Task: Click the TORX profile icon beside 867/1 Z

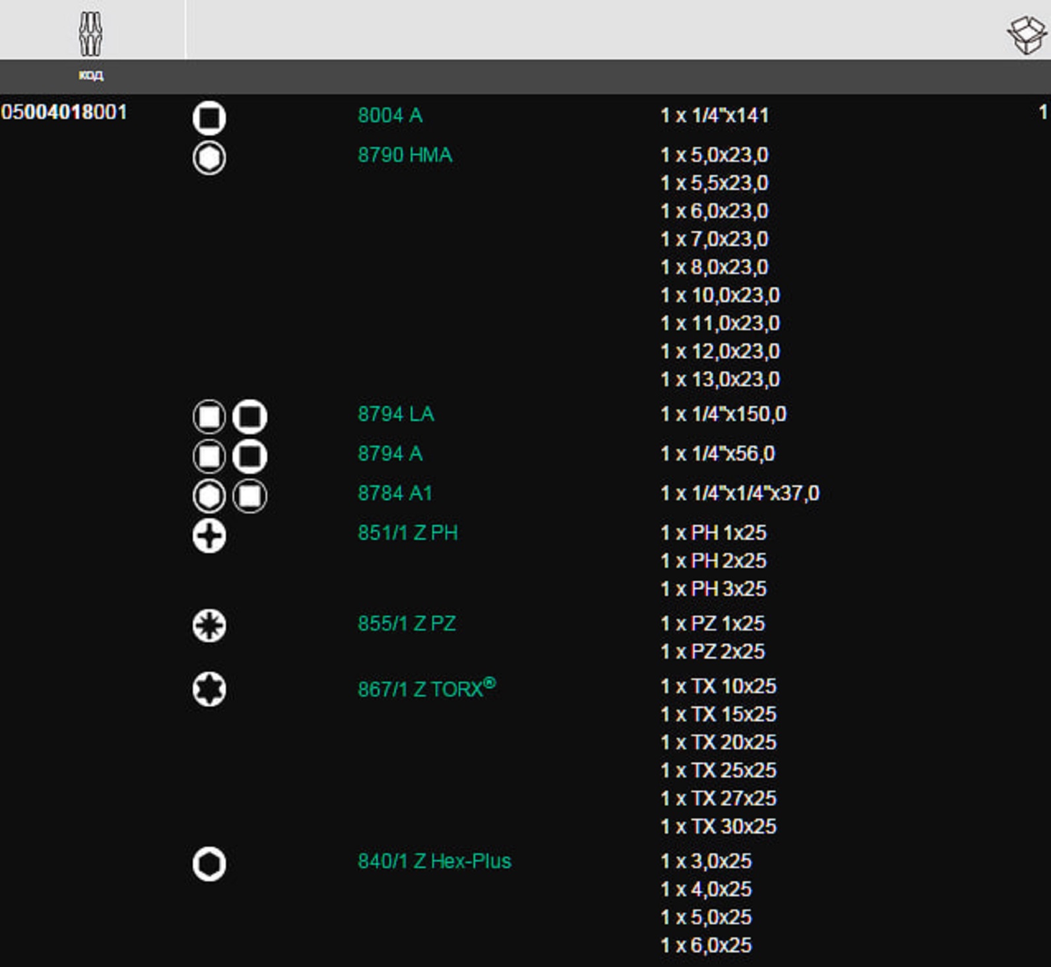Action: coord(209,689)
